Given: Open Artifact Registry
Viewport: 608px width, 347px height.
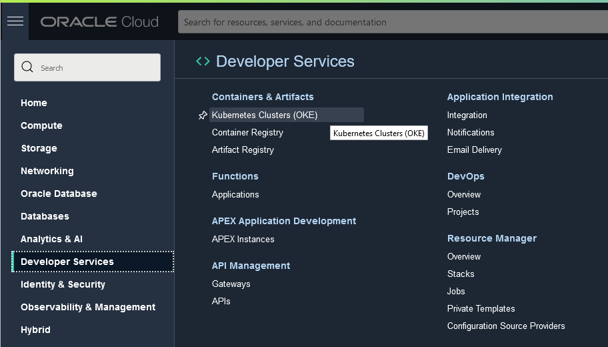Looking at the screenshot, I should tap(243, 150).
